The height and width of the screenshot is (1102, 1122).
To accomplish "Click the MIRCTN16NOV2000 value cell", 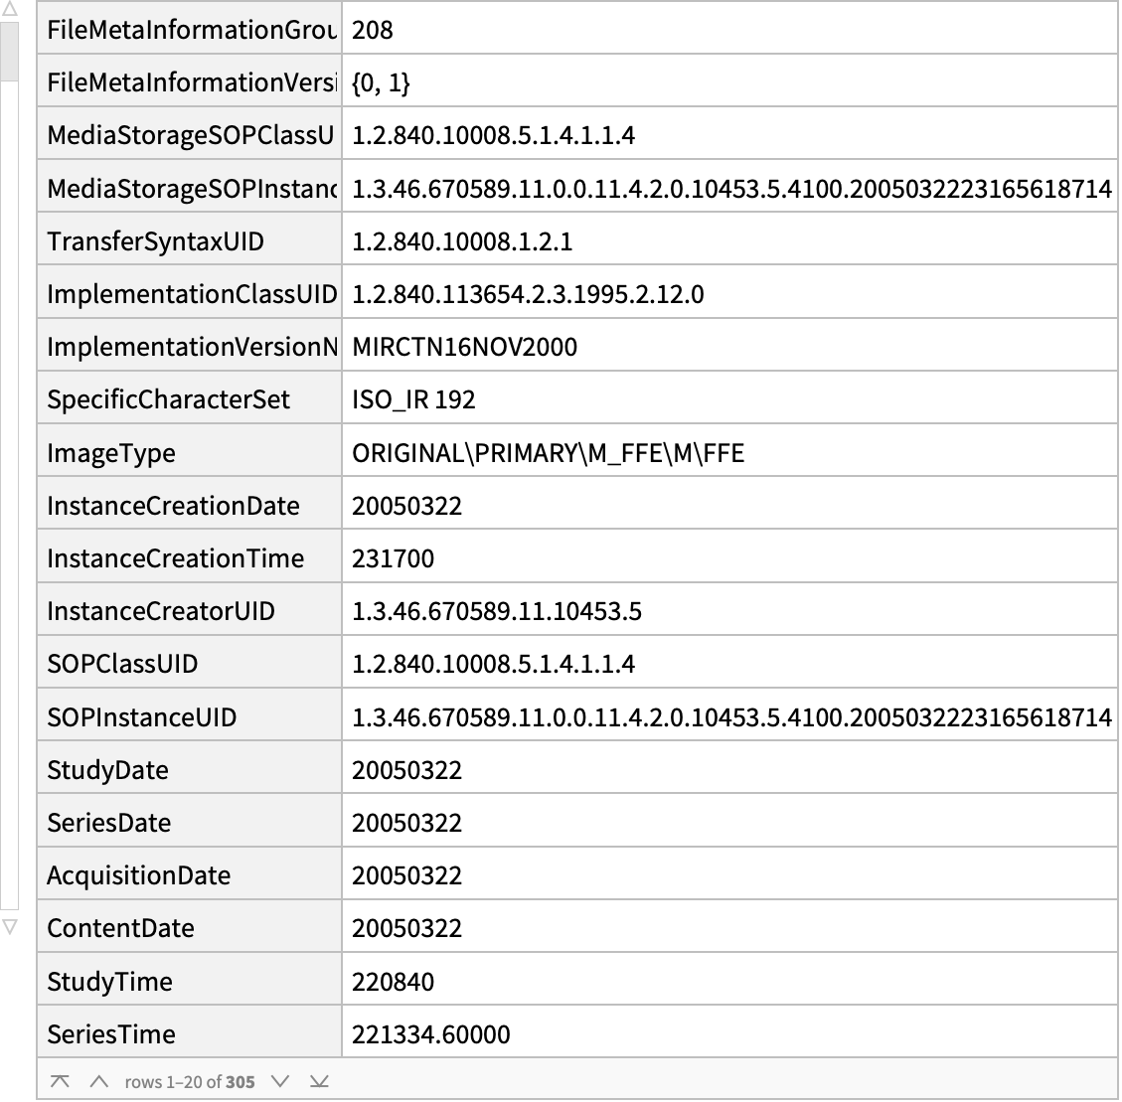I will pos(464,347).
